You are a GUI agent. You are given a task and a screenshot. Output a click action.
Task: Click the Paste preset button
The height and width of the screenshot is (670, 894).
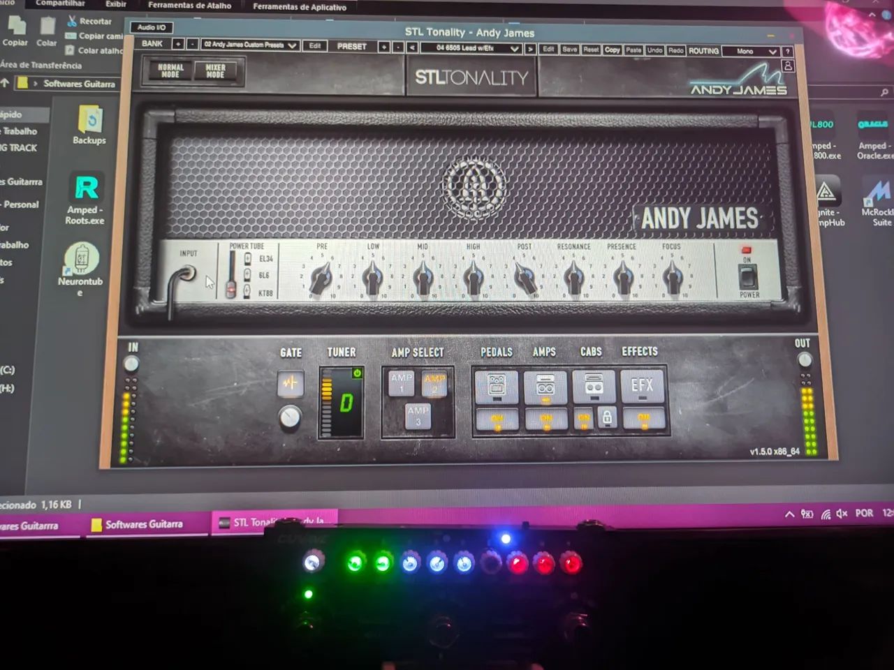[x=633, y=50]
